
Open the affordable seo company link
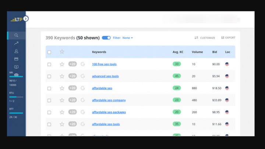point(109,100)
